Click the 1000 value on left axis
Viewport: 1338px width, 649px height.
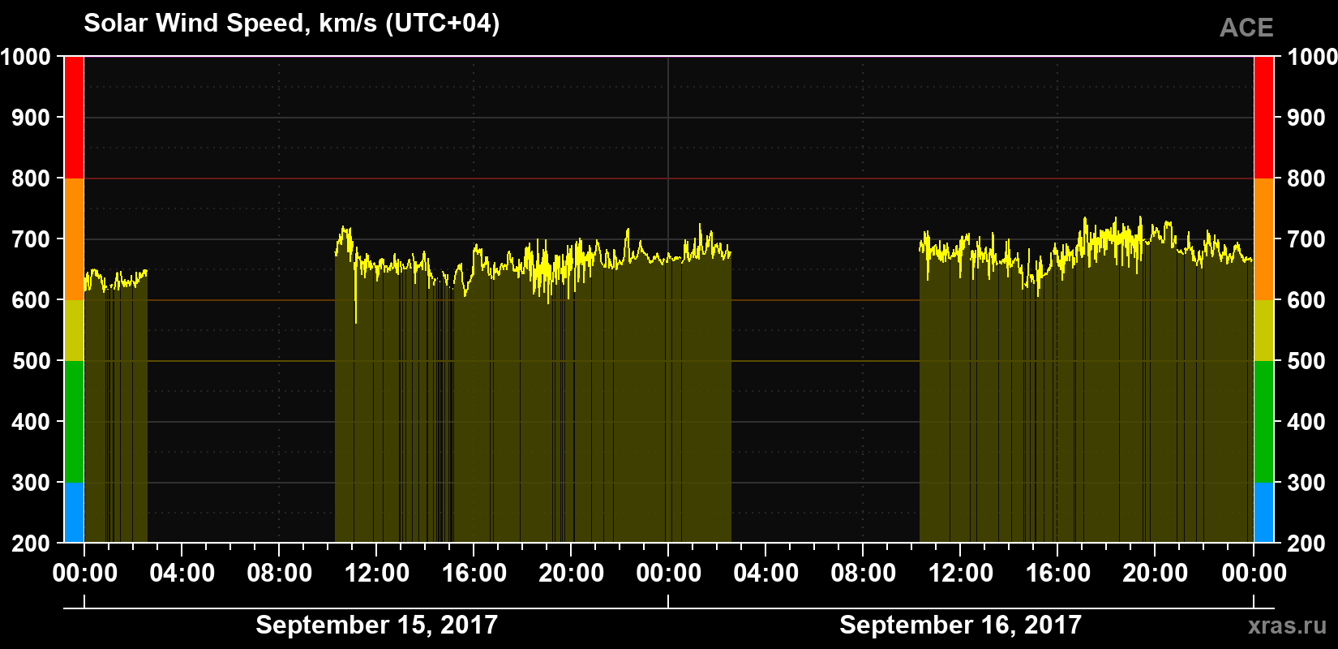click(x=26, y=57)
